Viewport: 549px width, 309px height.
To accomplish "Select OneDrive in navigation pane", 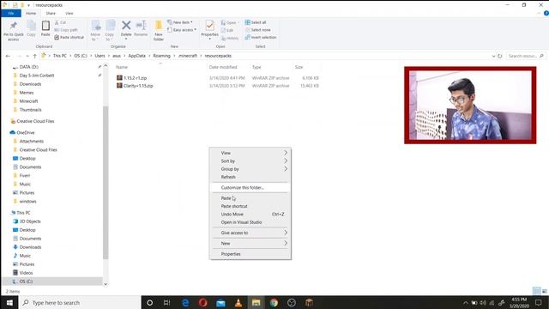I will (x=25, y=132).
